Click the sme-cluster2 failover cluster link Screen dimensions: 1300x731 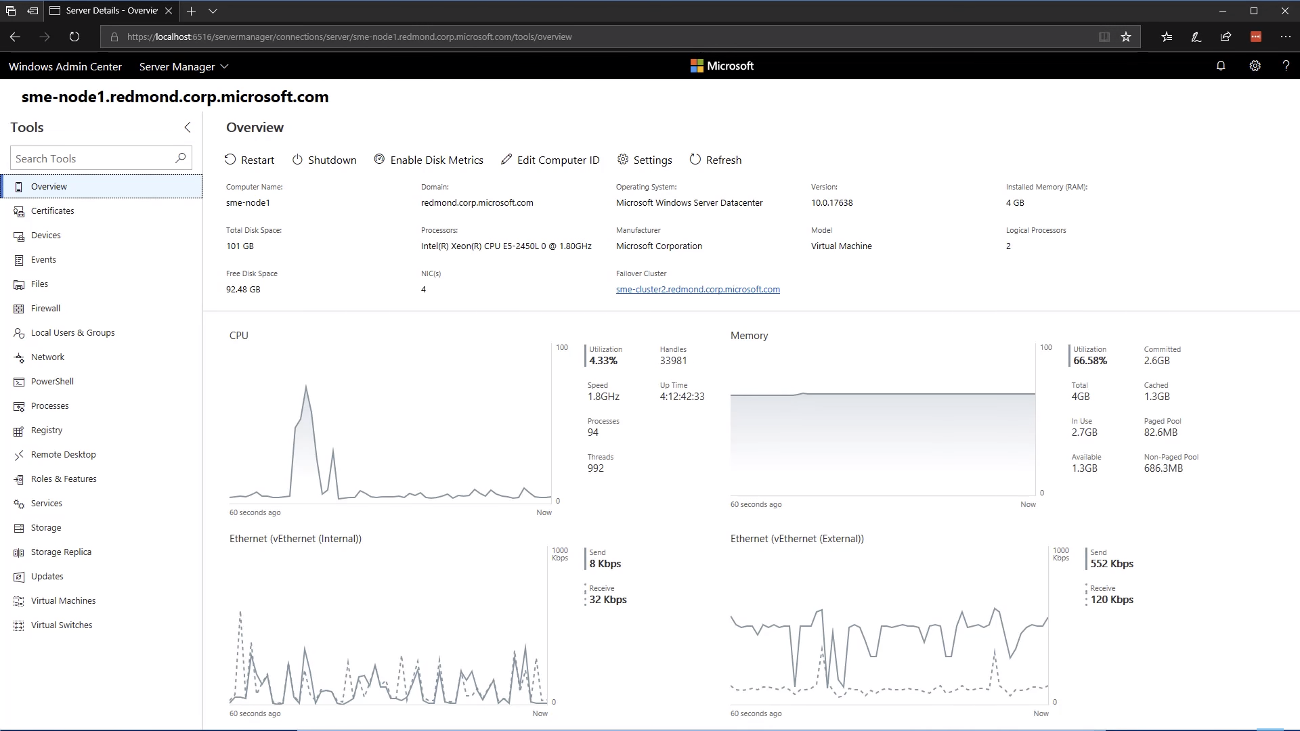tap(697, 288)
